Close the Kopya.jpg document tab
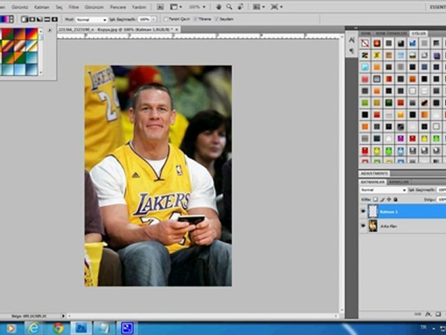 point(177,29)
